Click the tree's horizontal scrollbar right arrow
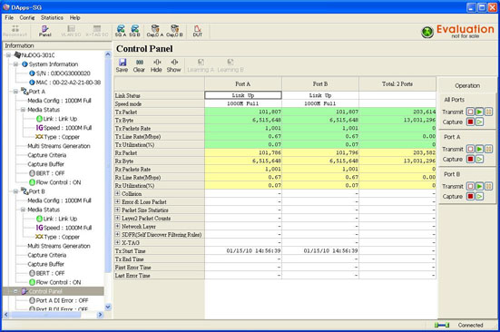This screenshot has height=332, width=500. tap(100, 315)
